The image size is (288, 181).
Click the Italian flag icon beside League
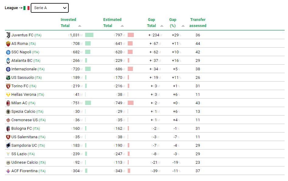click(26, 8)
